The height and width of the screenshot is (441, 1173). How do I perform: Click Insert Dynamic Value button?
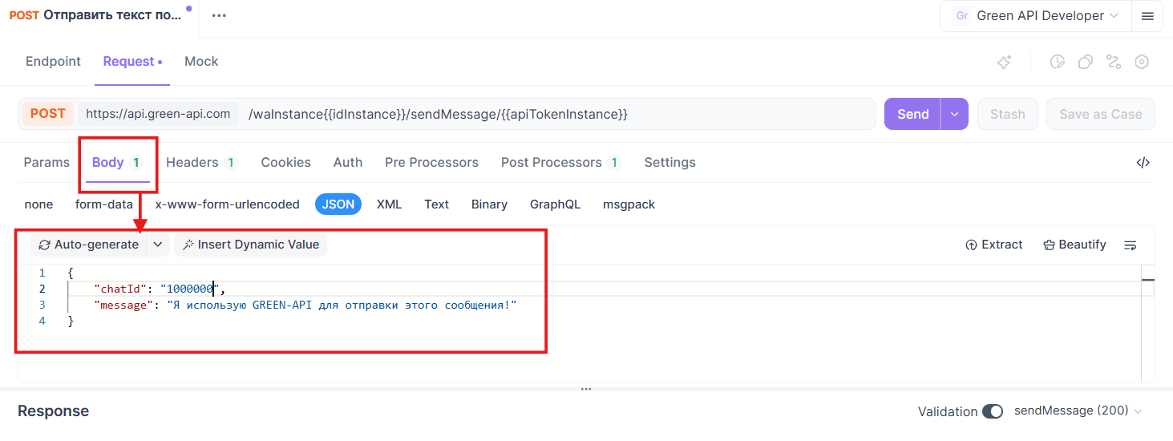[x=250, y=245]
